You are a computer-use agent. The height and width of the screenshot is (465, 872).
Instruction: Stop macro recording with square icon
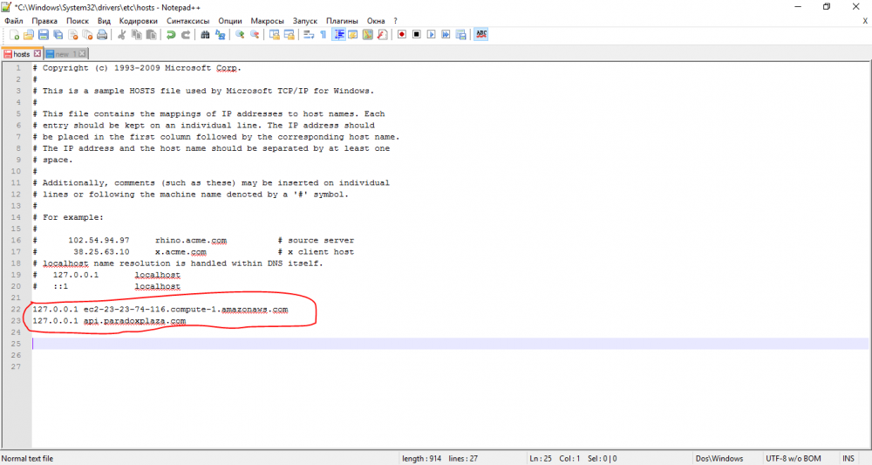(417, 35)
